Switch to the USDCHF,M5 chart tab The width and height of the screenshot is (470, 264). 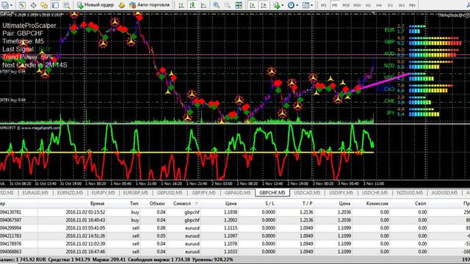[375, 193]
